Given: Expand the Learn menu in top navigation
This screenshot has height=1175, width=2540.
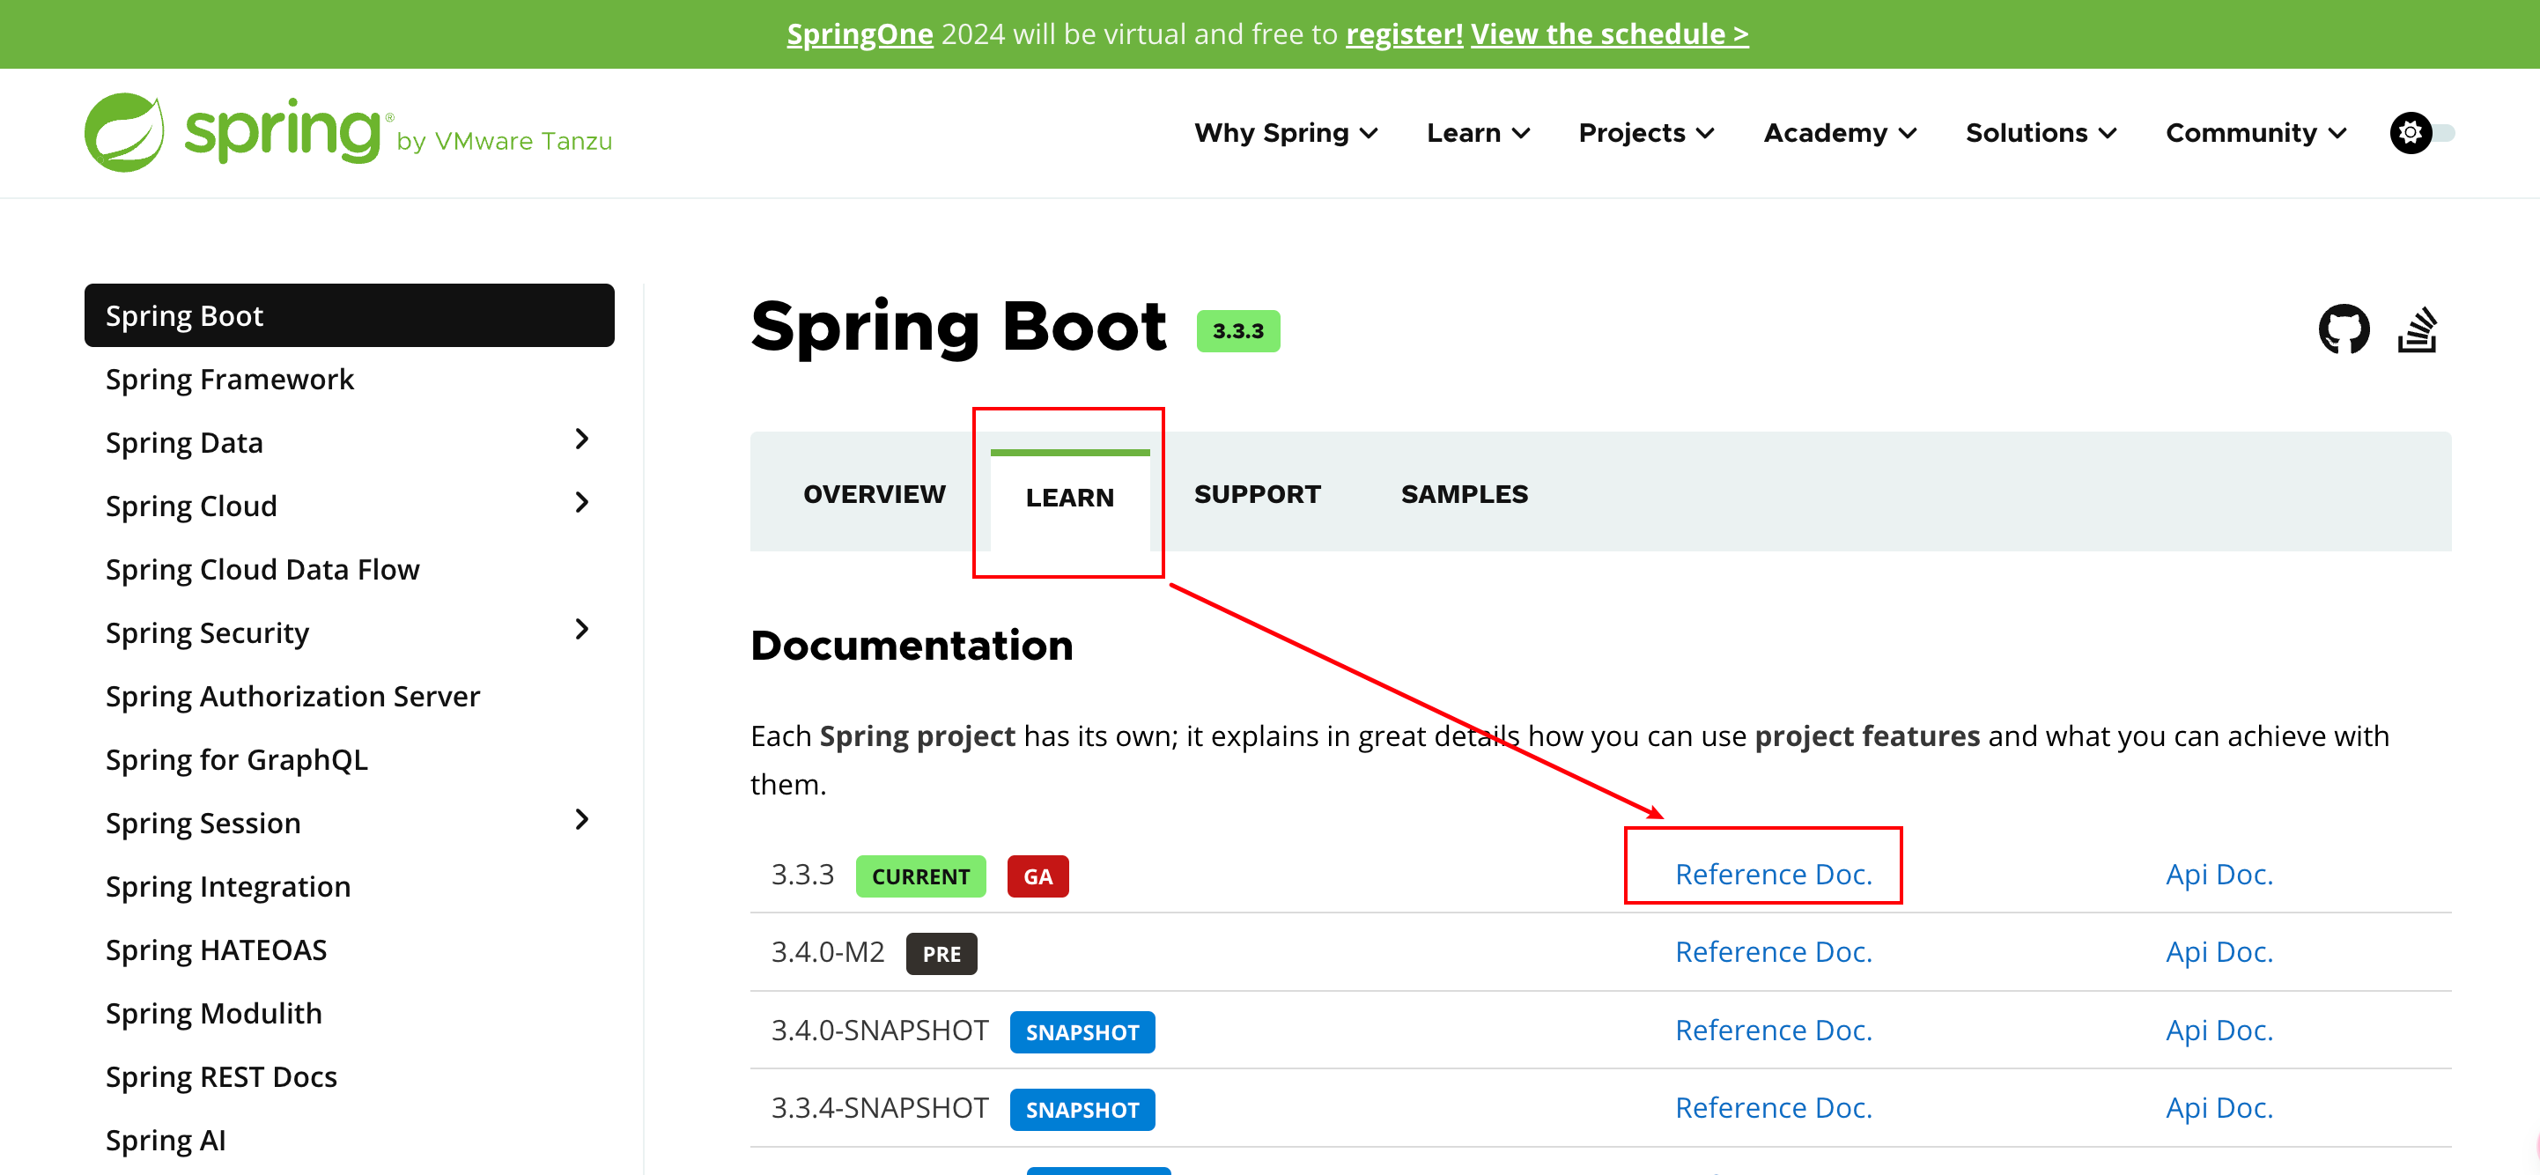Looking at the screenshot, I should pyautogui.click(x=1478, y=133).
